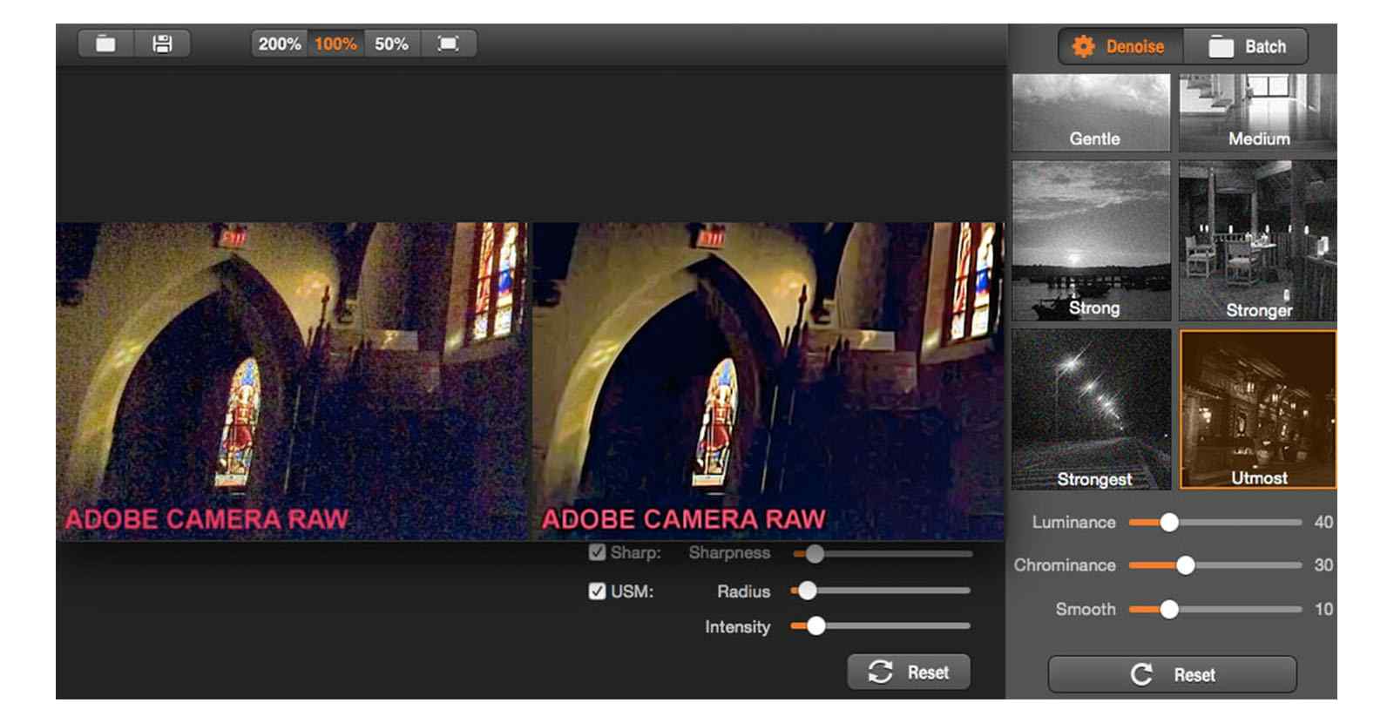Click the Sharpness slider handle
This screenshot has width=1394, height=723.
815,553
